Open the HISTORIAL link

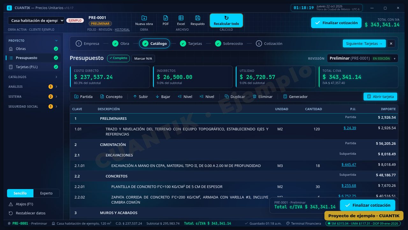coord(122,30)
